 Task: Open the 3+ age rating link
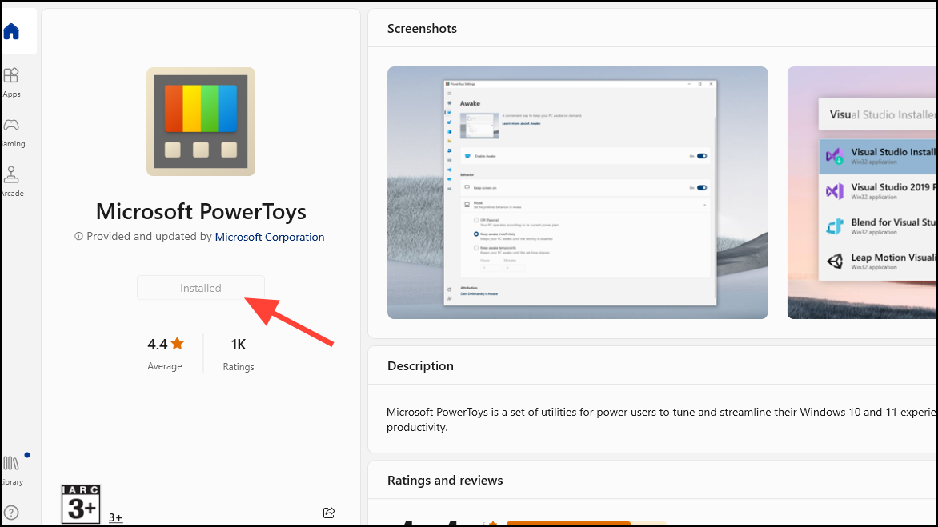click(x=115, y=517)
